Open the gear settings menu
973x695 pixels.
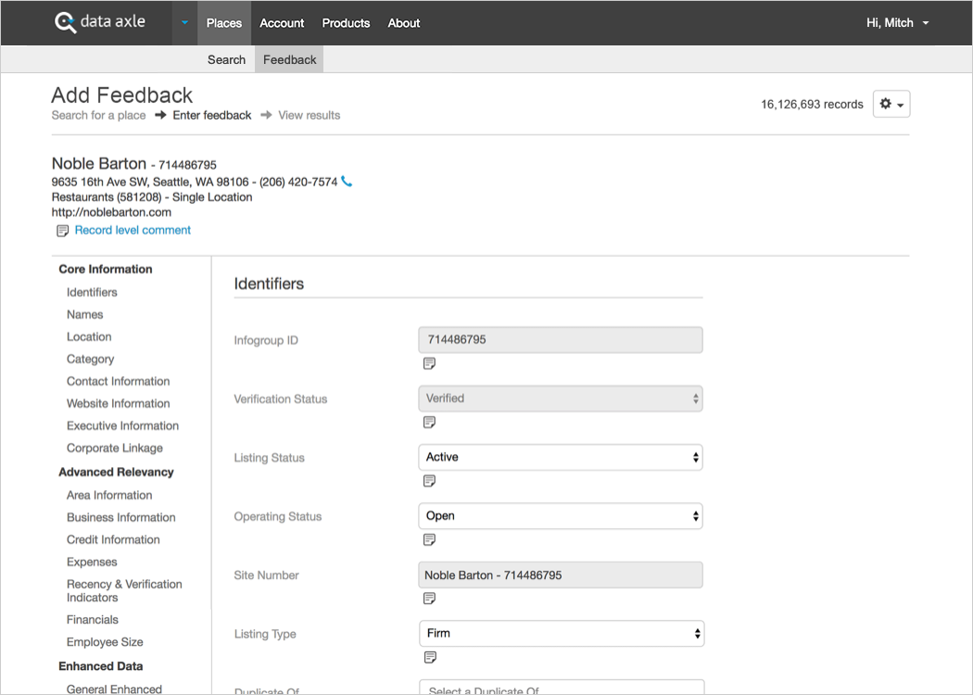tap(891, 105)
